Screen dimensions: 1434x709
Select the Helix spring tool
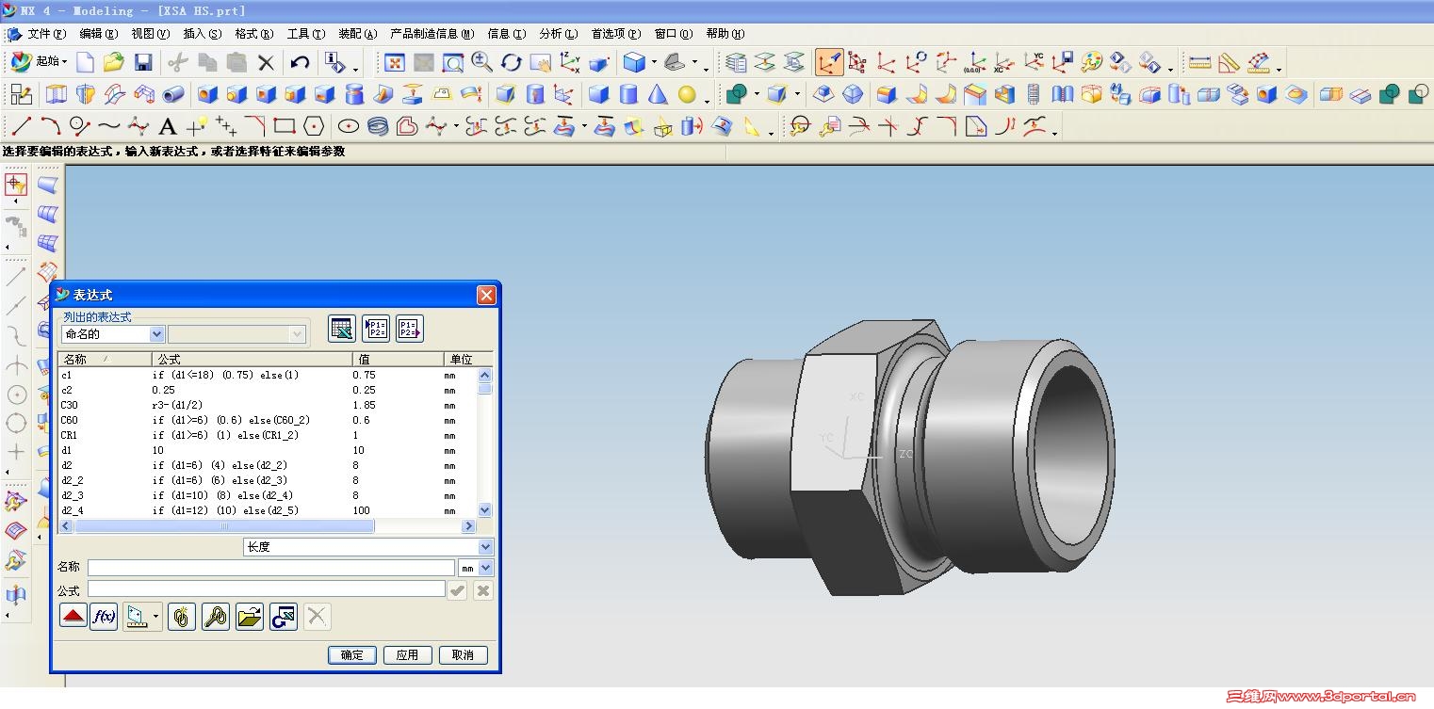(x=378, y=126)
